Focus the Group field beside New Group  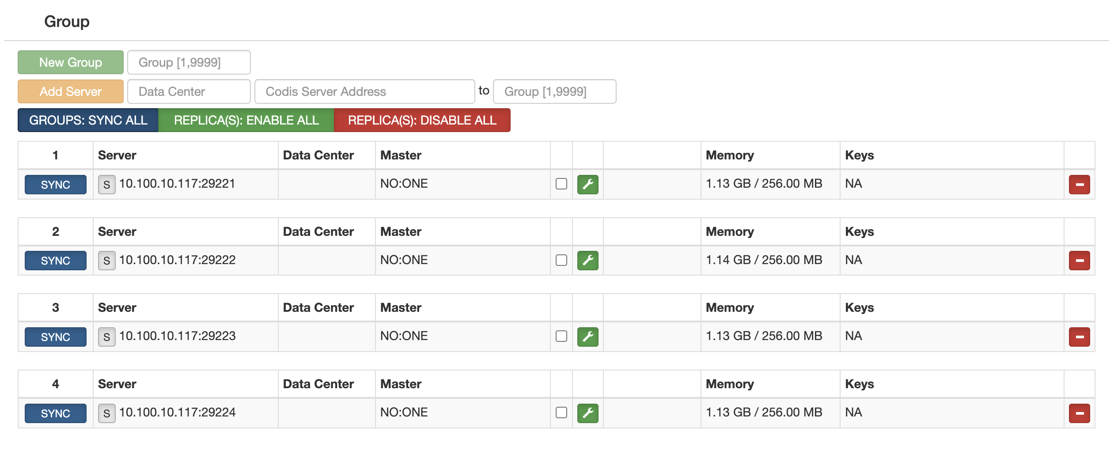coord(189,62)
